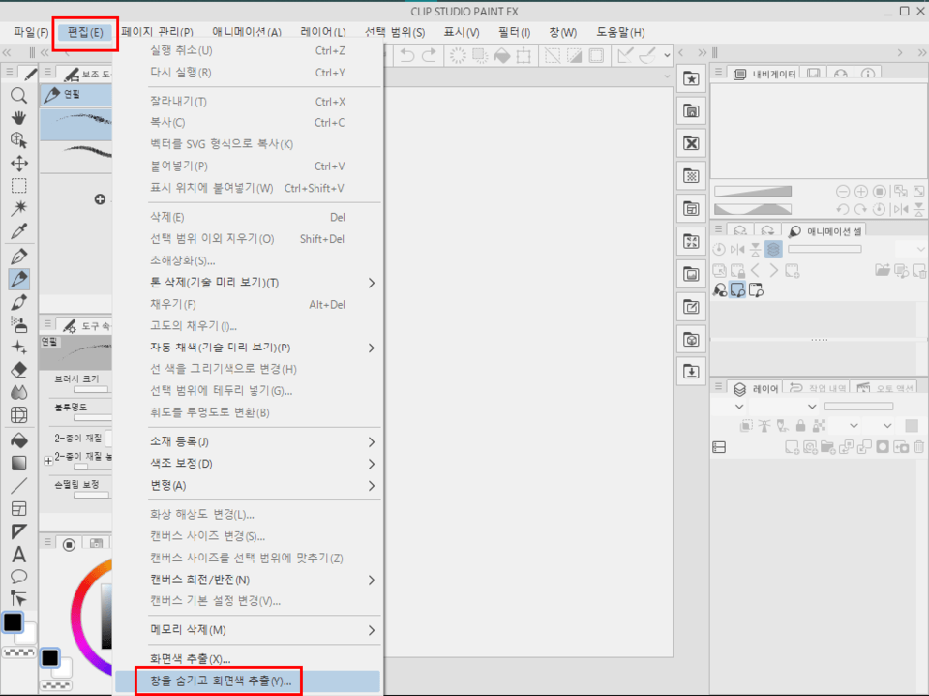Expand the plus next to 2-종이 재질

[47, 461]
